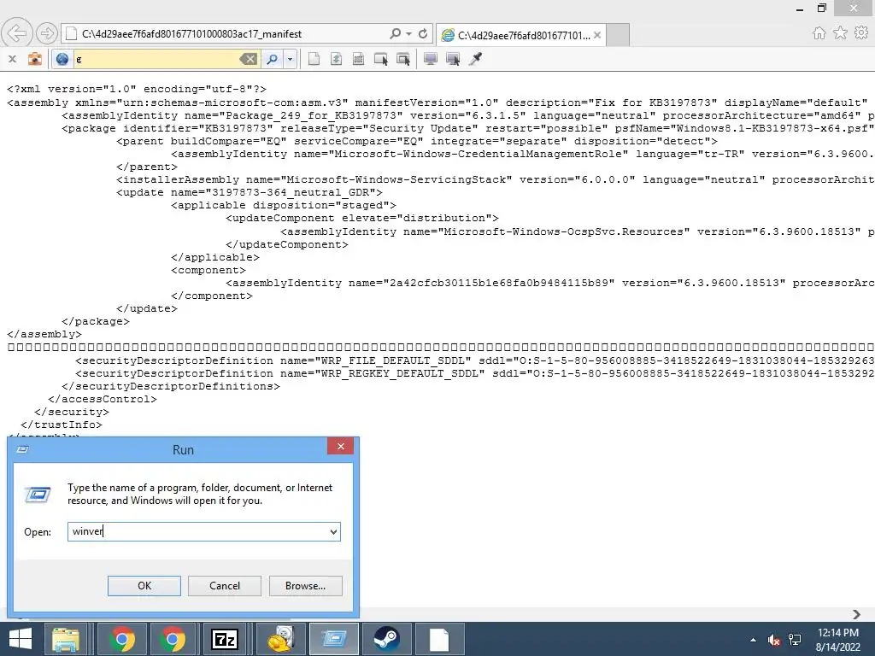The image size is (875, 656).
Task: Click the scrolling page capture icon
Action: 336,59
